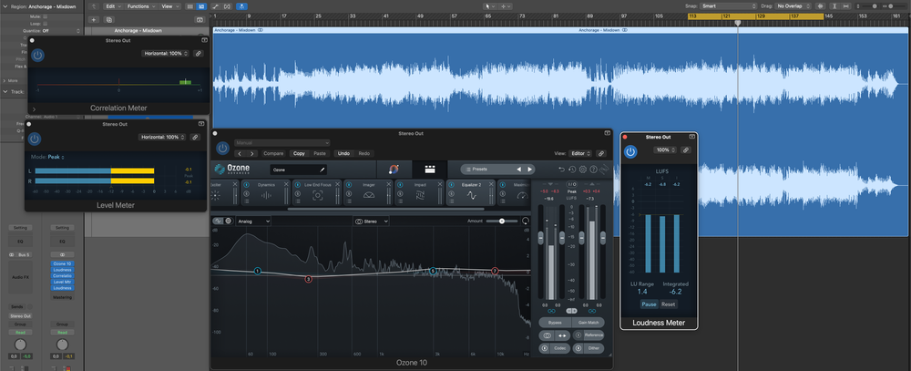Screen dimensions: 911x371
Task: Click Ozone undo arrow icon
Action: (x=561, y=170)
